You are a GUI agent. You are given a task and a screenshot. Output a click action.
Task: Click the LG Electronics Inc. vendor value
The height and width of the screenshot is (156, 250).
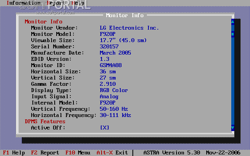click(x=129, y=28)
